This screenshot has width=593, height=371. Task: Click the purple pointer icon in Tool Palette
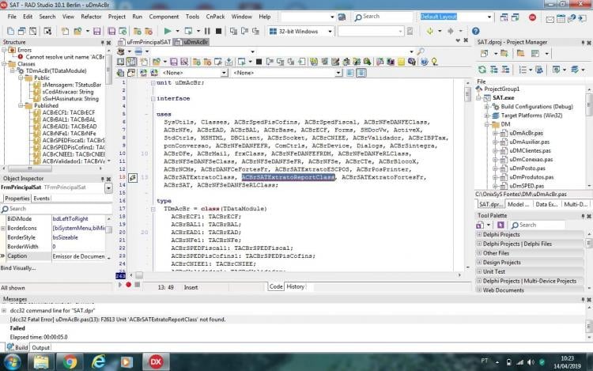[x=500, y=225]
